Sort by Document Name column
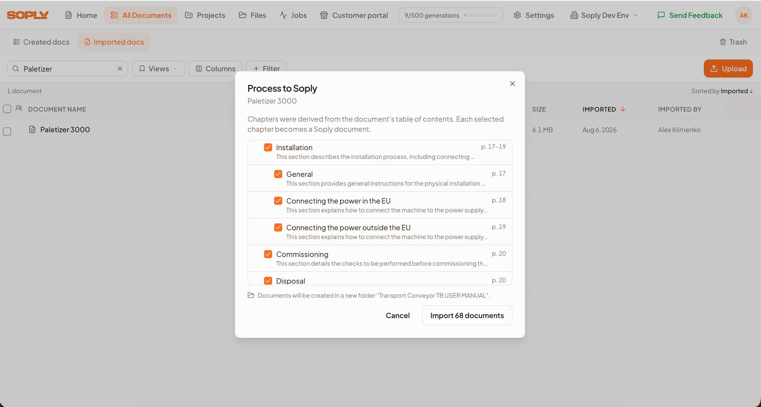Image resolution: width=761 pixels, height=407 pixels. [57, 109]
